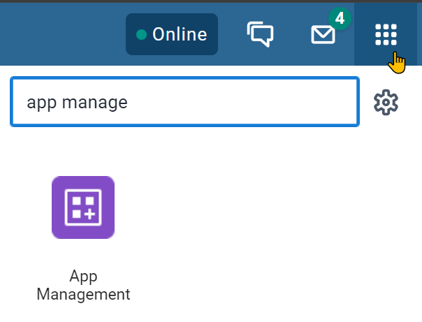Open launcher settings via gear icon
This screenshot has height=322, width=422.
pyautogui.click(x=386, y=102)
